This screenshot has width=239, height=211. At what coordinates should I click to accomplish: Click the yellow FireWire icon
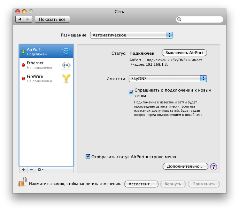[x=66, y=78]
